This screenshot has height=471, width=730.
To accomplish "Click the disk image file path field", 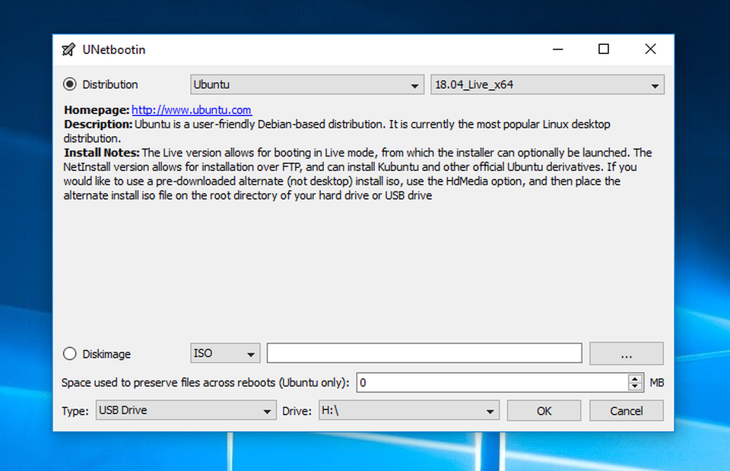I will click(424, 353).
